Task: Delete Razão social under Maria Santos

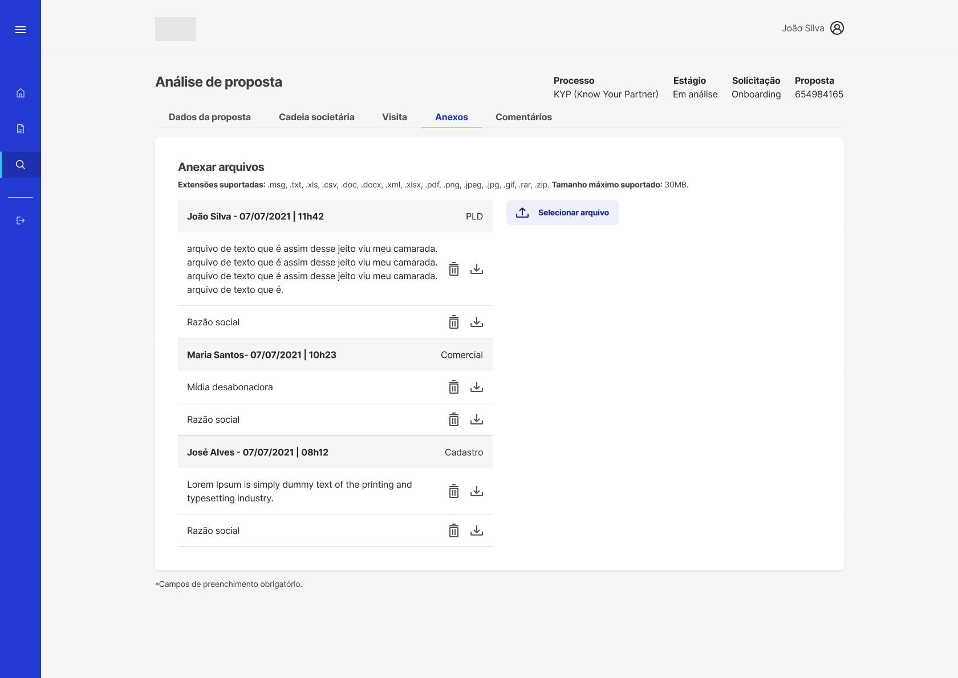Action: 453,420
